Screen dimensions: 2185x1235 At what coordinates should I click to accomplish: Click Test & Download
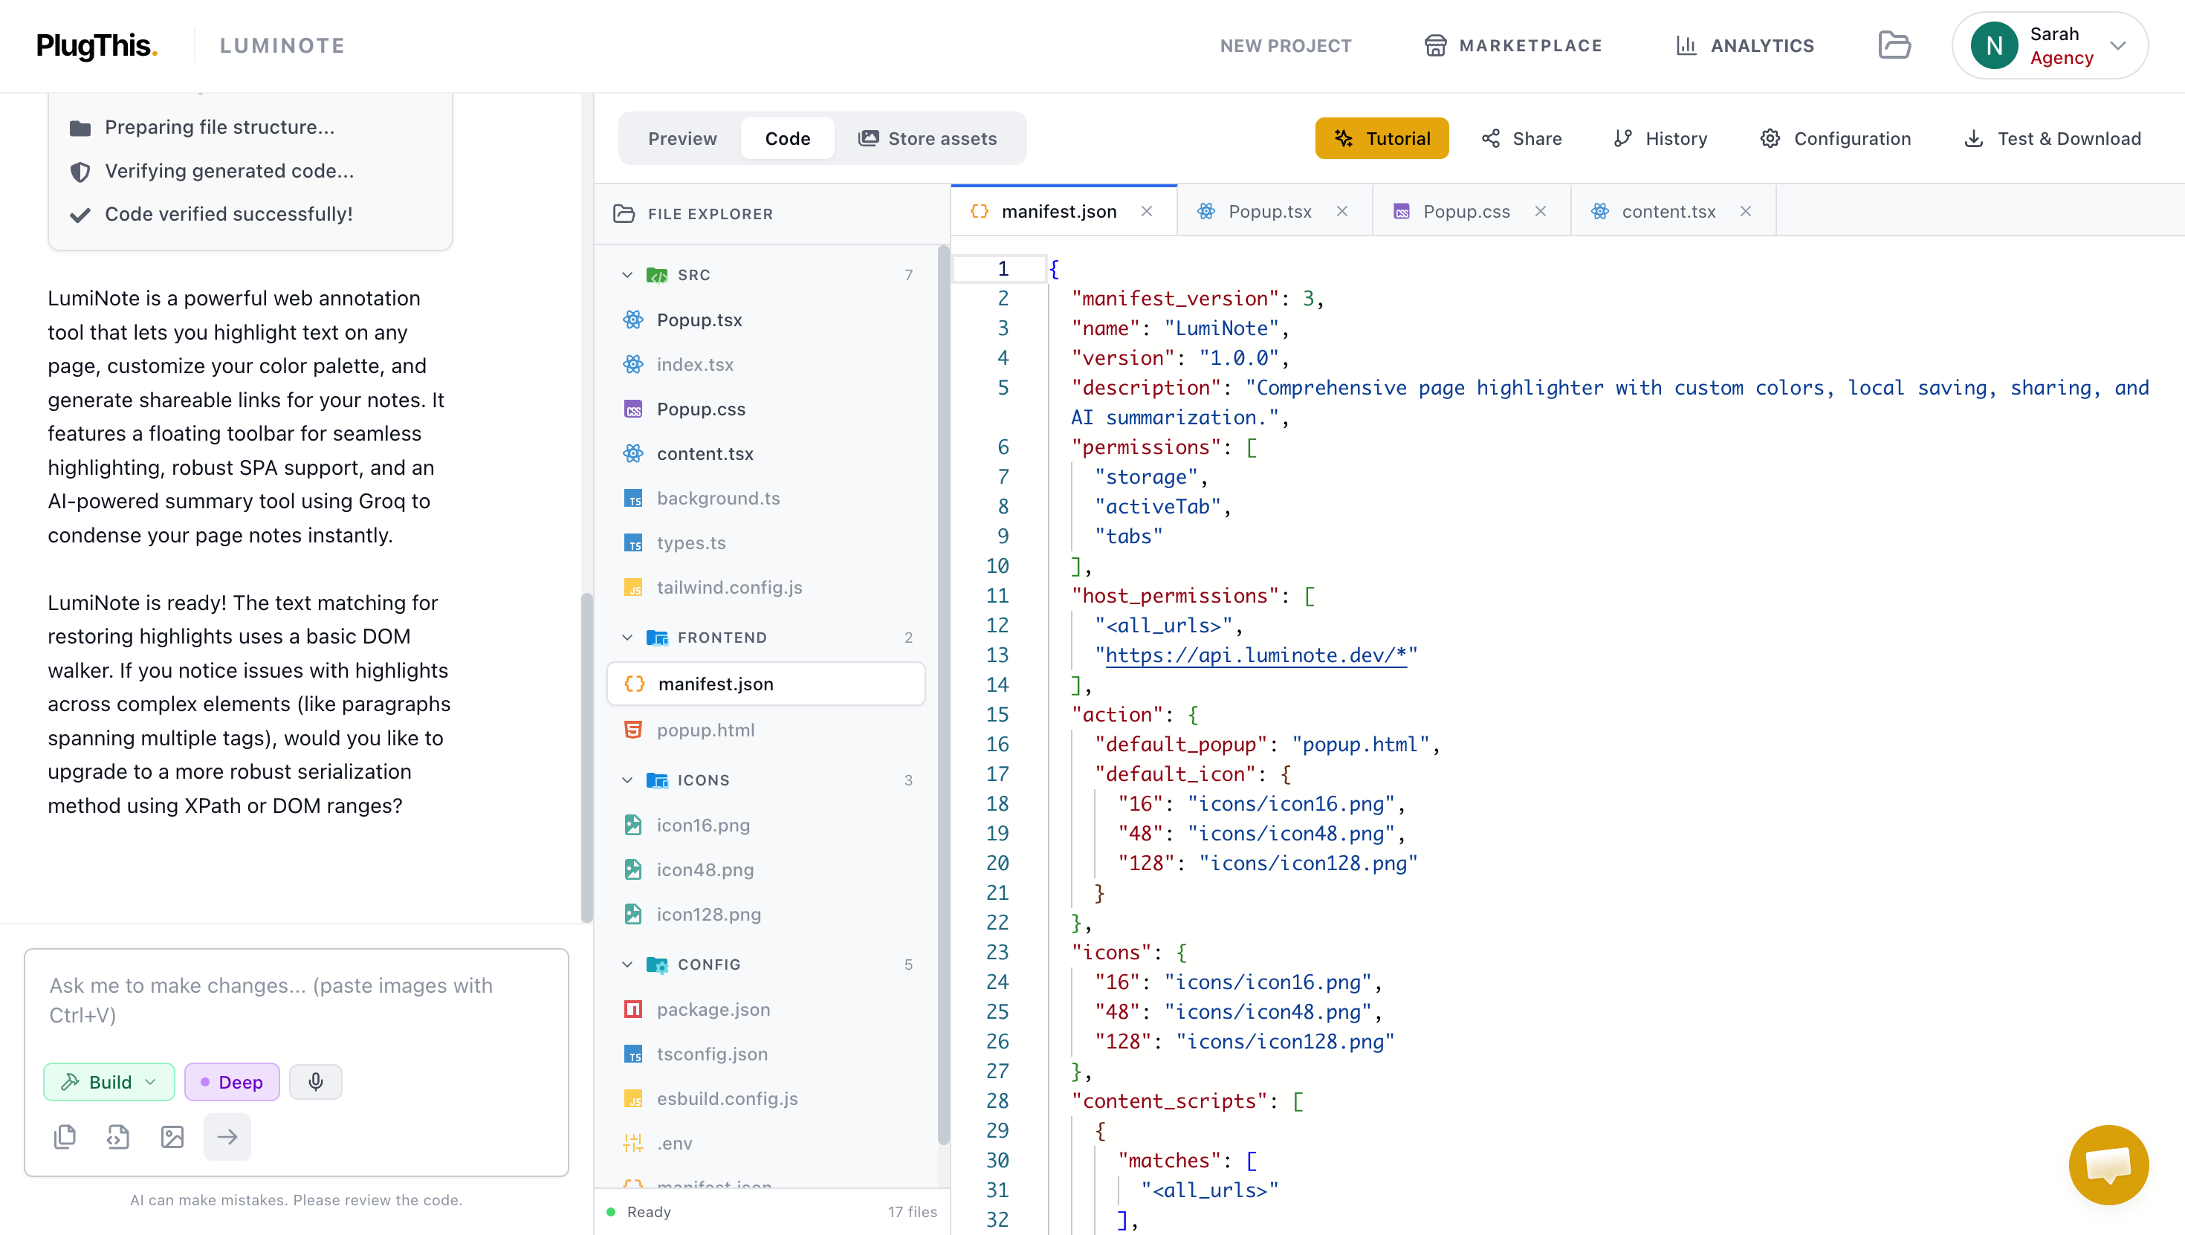[x=2052, y=138]
